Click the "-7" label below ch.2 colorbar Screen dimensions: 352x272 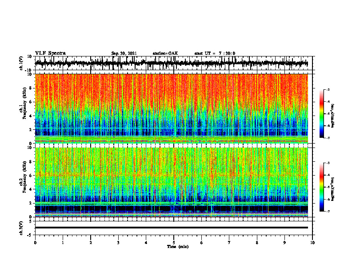click(x=328, y=212)
